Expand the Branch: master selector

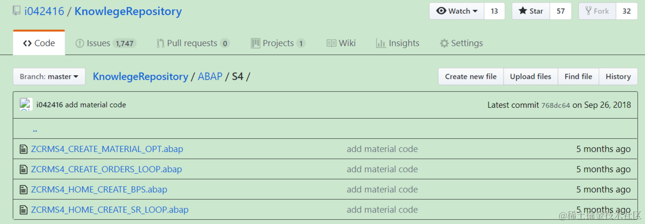point(49,77)
